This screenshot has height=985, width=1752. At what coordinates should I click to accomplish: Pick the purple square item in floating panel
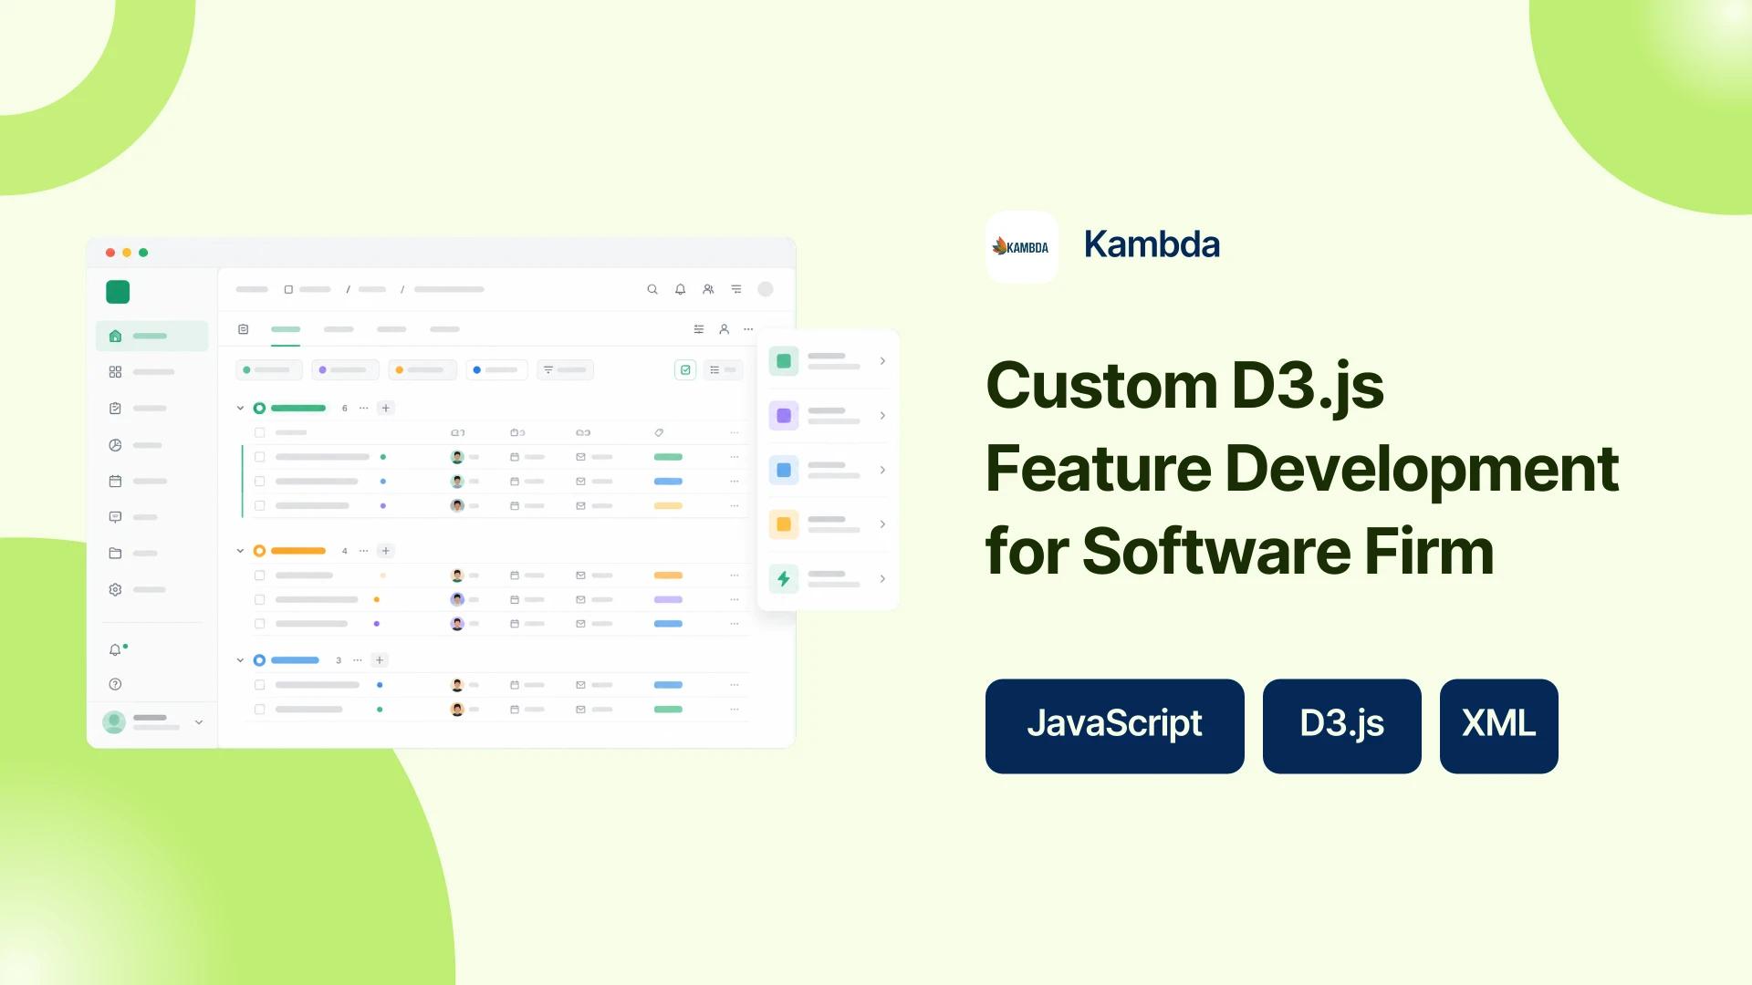(829, 416)
